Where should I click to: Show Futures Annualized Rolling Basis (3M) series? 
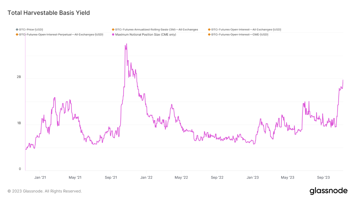click(x=156, y=30)
